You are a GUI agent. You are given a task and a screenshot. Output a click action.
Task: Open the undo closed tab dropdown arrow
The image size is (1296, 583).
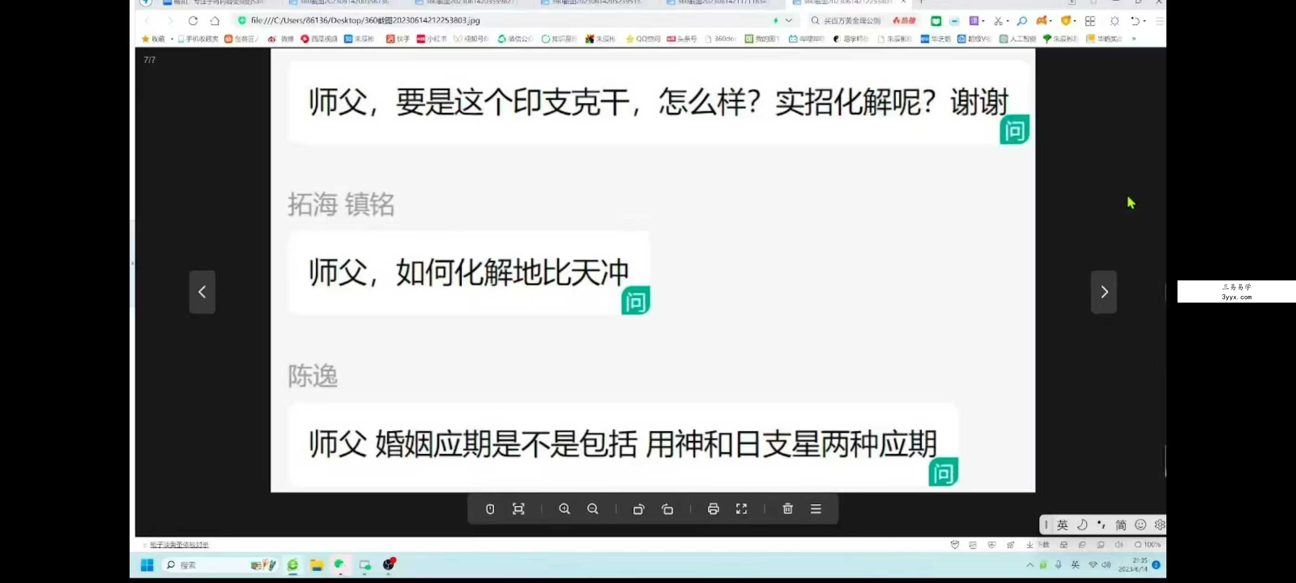(x=1145, y=21)
